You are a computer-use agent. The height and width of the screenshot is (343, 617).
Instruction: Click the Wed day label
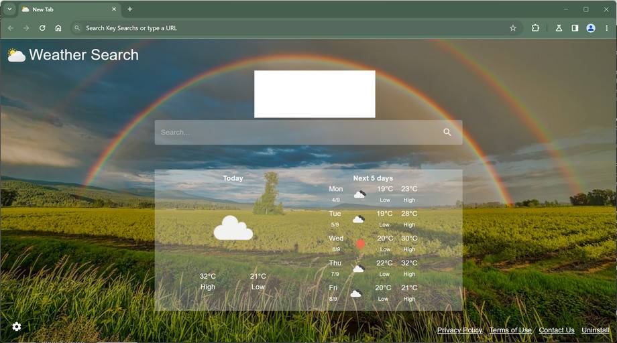pos(336,238)
